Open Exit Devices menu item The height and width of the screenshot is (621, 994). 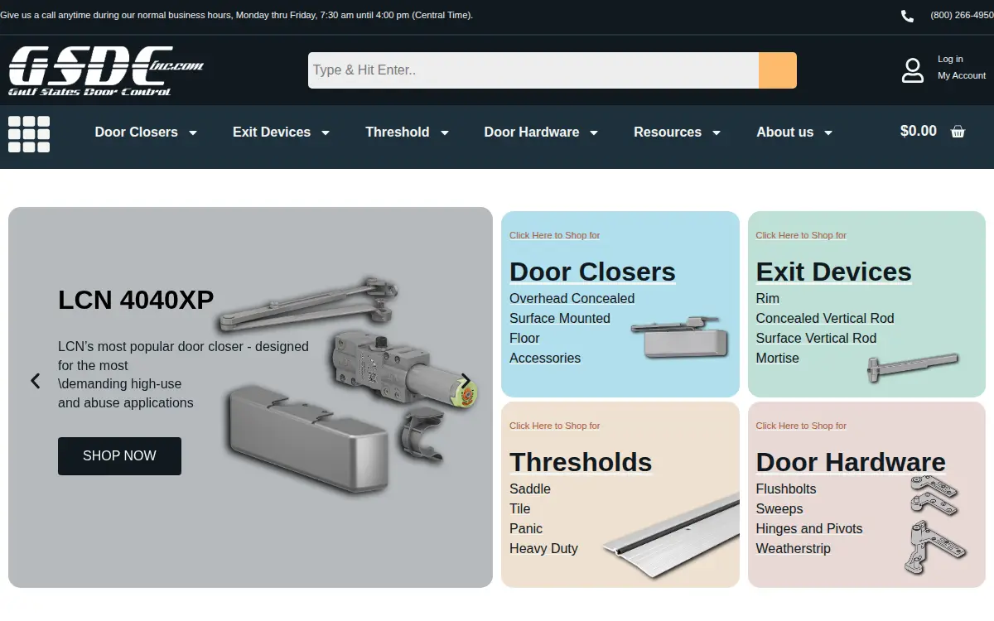click(x=272, y=132)
